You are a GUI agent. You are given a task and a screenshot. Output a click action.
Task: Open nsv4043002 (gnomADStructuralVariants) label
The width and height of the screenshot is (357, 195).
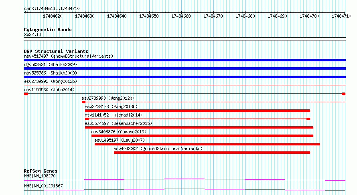click(158, 149)
